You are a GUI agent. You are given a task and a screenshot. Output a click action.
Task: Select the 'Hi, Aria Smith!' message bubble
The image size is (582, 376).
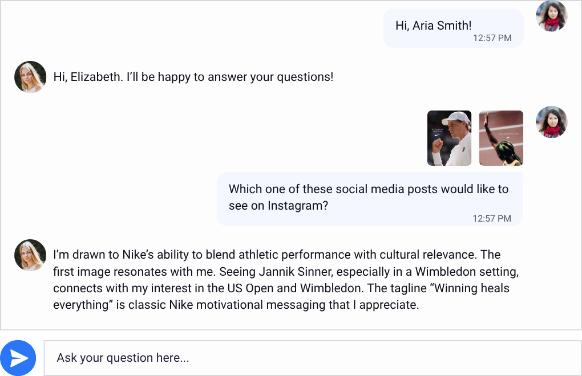(453, 28)
